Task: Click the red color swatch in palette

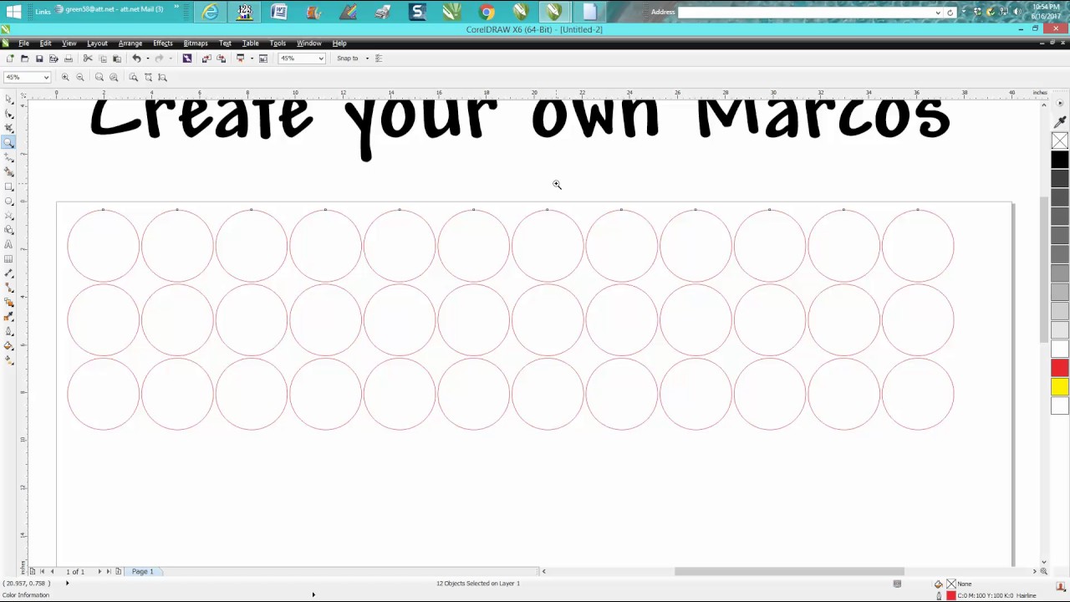Action: (1059, 368)
